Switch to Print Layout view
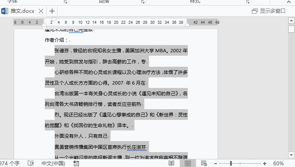 [187, 164]
